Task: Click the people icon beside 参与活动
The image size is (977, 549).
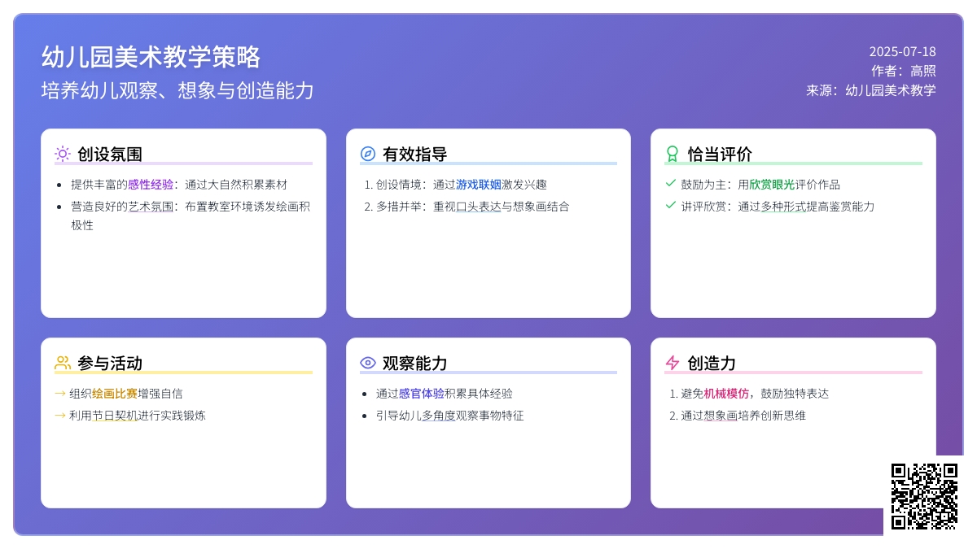Action: click(x=63, y=363)
